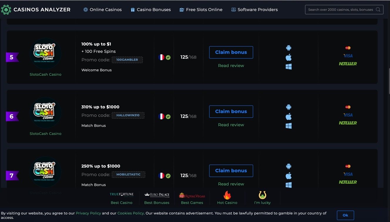Open the Online Casinos menu
The height and width of the screenshot is (222, 390).
[102, 10]
